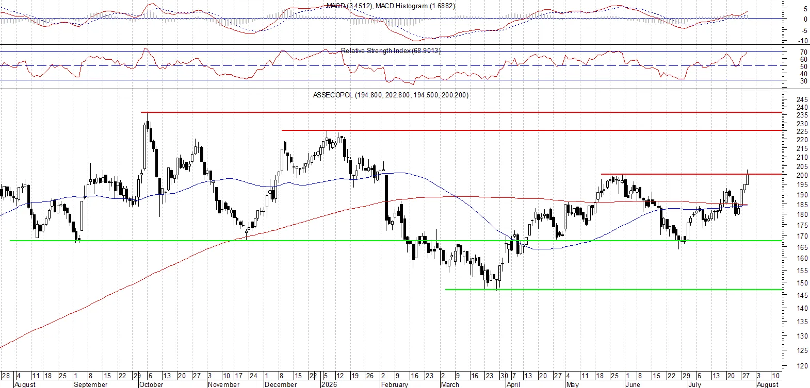Image resolution: width=810 pixels, height=388 pixels.
Task: Select the lower green support line near 147
Action: point(613,290)
